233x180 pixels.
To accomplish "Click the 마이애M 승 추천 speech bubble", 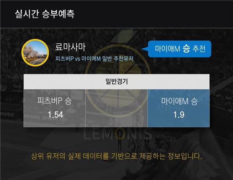I will 180,49.
